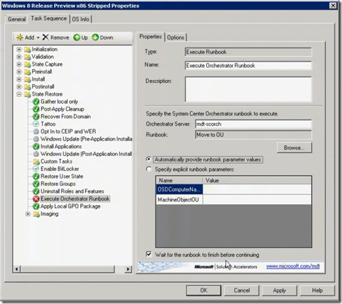The height and width of the screenshot is (304, 342).
Task: Click the tree scrollbar left arrow
Action: point(16,269)
